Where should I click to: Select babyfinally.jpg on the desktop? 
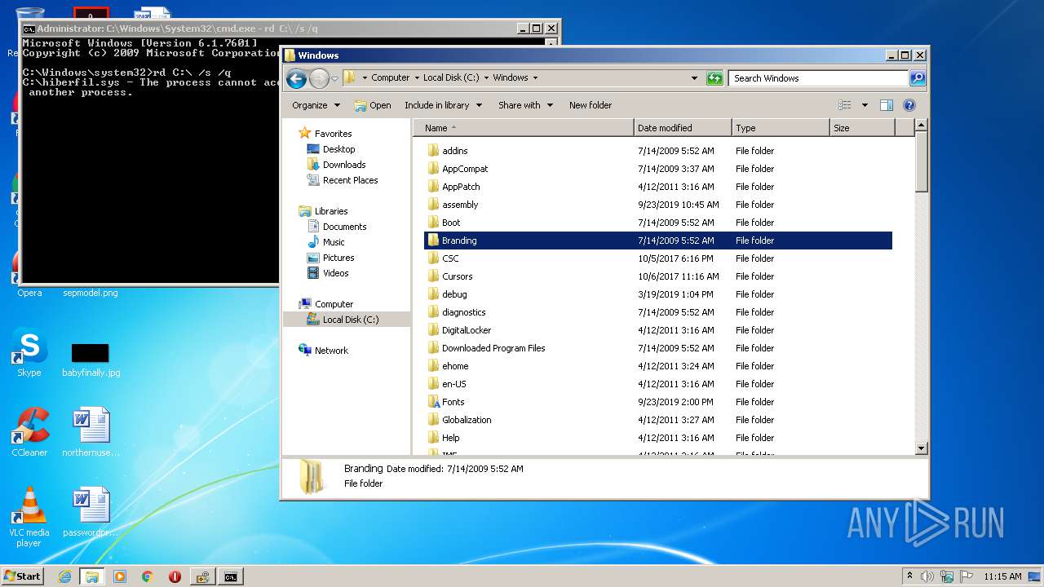91,359
